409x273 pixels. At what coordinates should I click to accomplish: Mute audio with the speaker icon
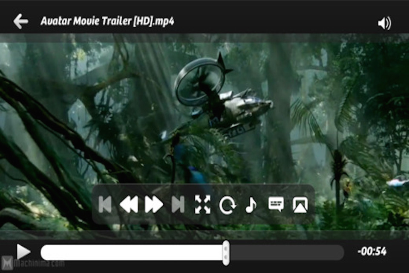click(384, 23)
